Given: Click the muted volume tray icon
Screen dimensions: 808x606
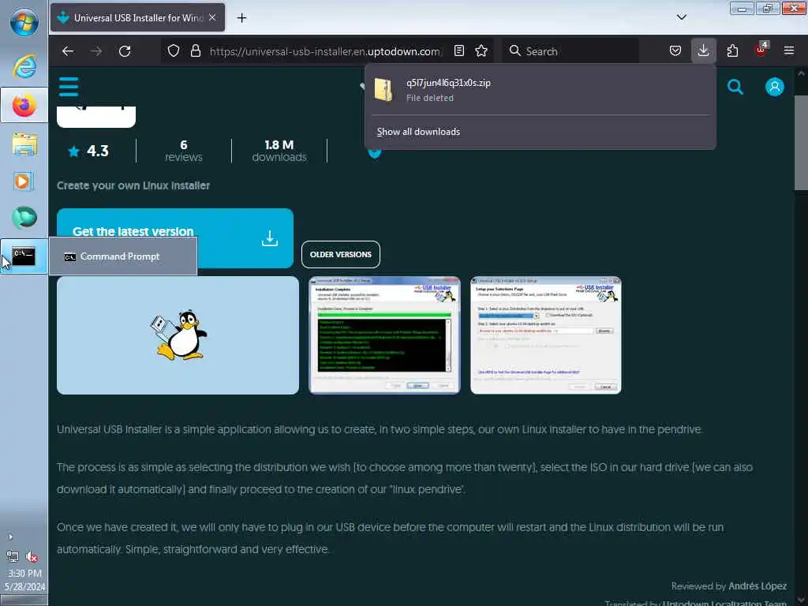Looking at the screenshot, I should [x=32, y=556].
